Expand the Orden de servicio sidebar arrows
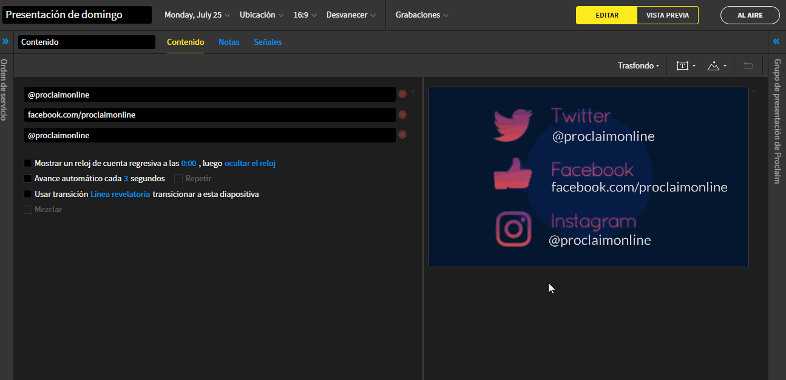786x380 pixels. 5,42
